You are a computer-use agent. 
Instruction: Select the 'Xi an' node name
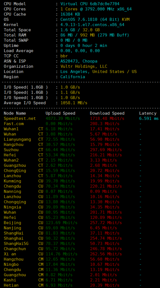[x=10, y=254]
